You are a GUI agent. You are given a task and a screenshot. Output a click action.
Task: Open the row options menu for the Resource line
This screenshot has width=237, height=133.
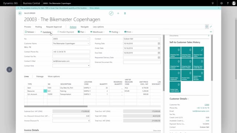(45, 91)
